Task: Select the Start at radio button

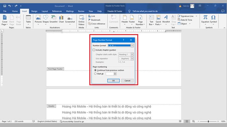Action: coord(95,73)
